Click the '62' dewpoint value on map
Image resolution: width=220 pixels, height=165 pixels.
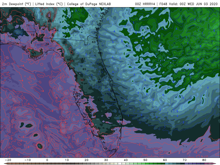81,27
